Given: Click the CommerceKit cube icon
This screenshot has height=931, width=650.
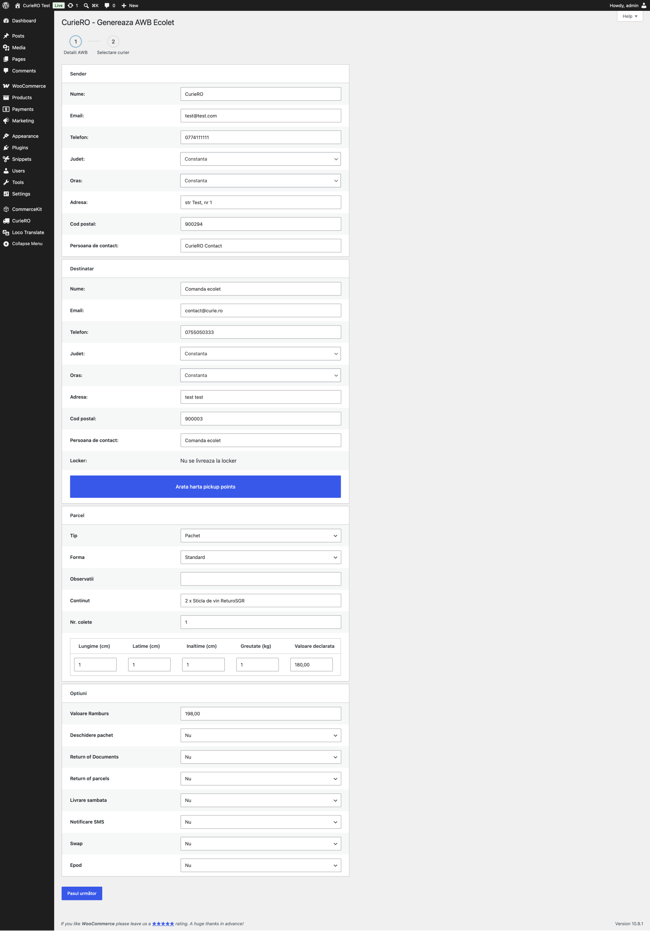Looking at the screenshot, I should [6, 209].
